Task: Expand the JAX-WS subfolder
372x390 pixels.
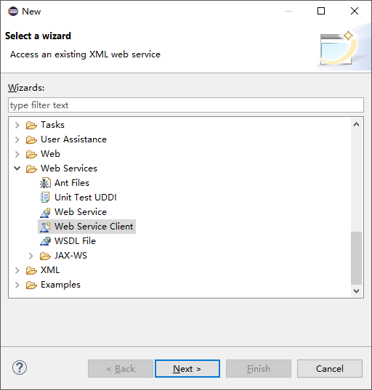Action: pyautogui.click(x=31, y=256)
